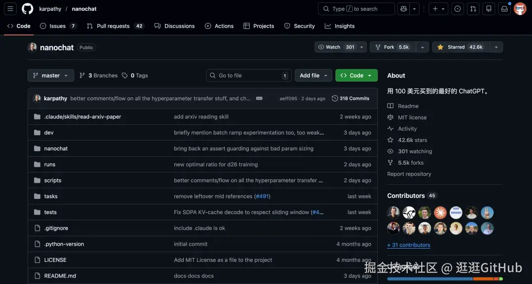Click the Watch button
532x284 pixels.
(336, 47)
